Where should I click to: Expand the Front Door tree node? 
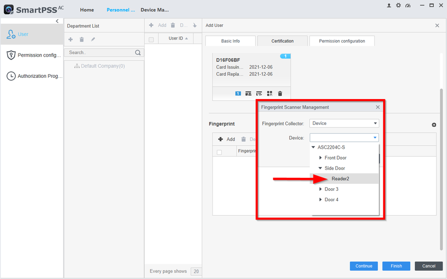click(321, 158)
